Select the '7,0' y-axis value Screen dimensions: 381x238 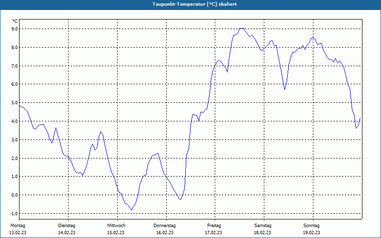[x=15, y=66]
